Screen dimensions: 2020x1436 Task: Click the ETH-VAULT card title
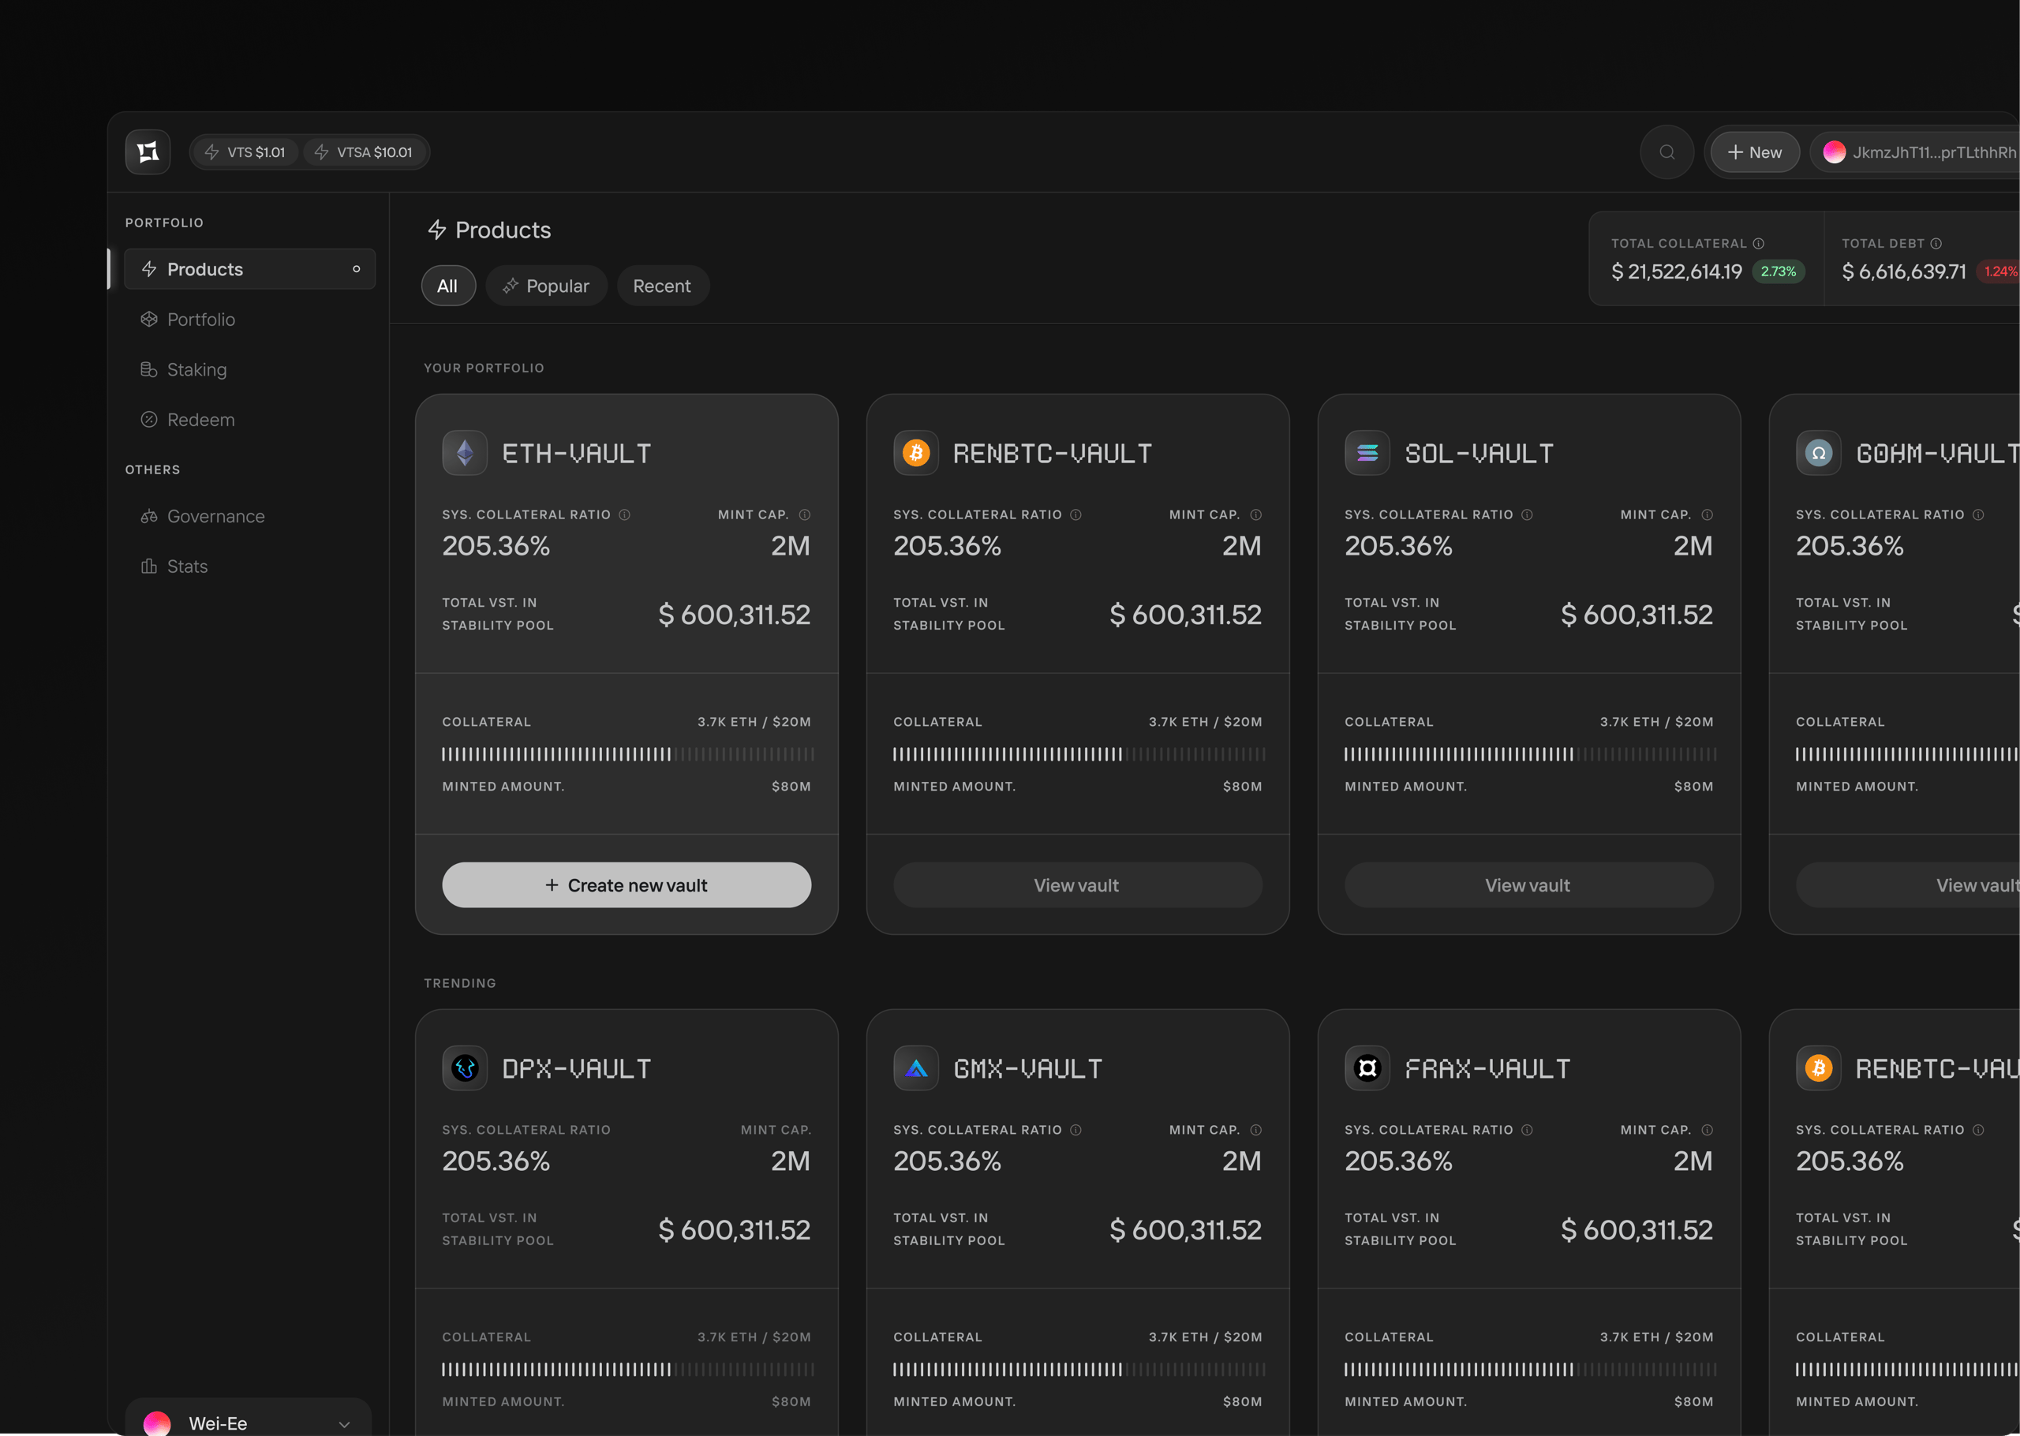576,454
